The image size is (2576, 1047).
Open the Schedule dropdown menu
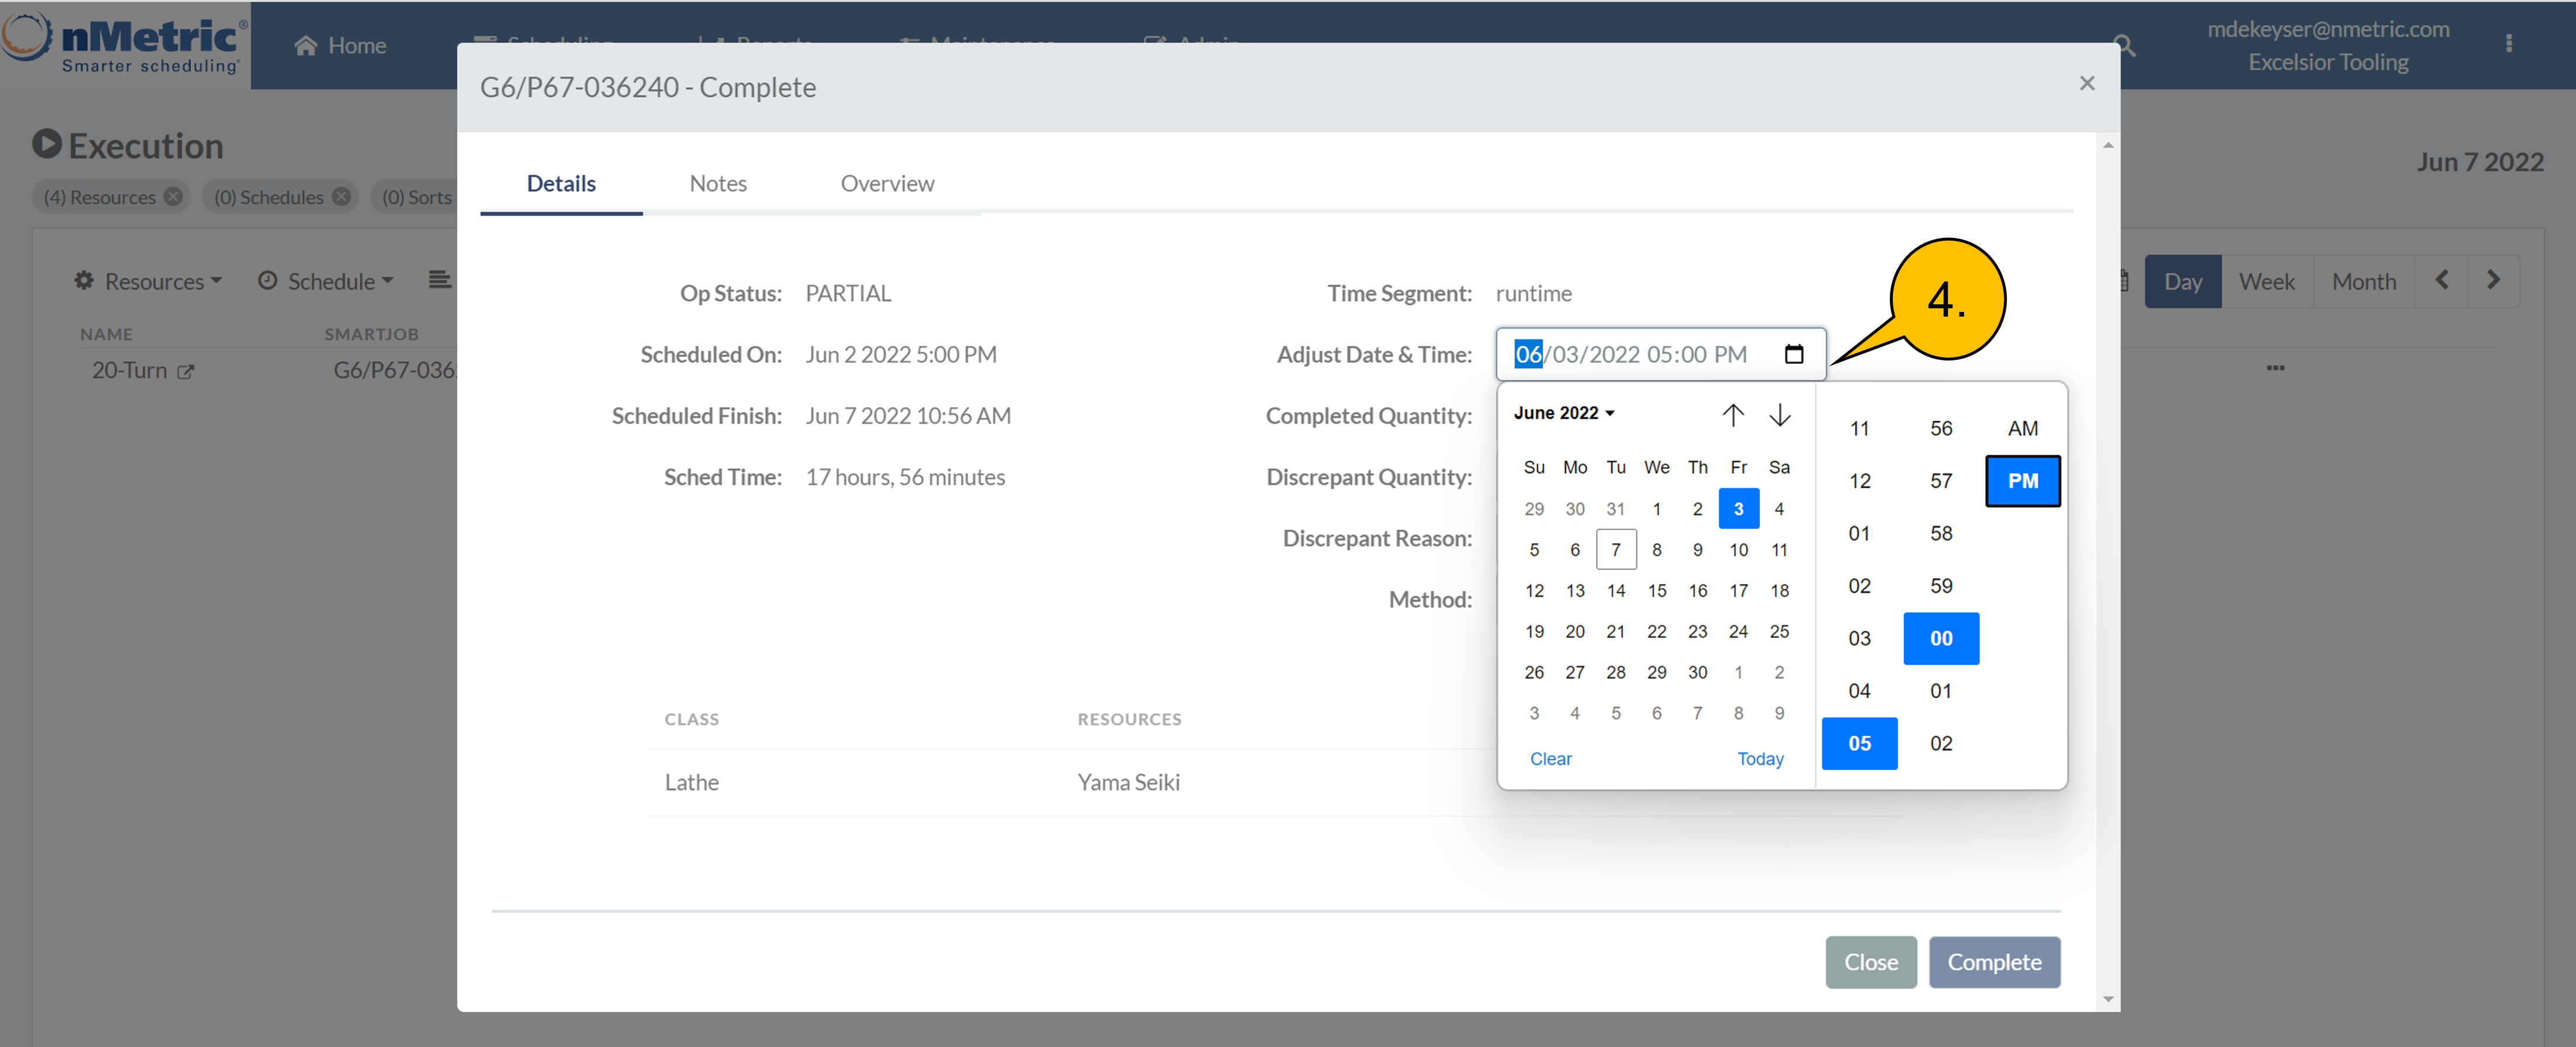point(326,282)
